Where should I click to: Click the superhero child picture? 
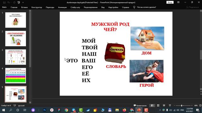point(146,71)
